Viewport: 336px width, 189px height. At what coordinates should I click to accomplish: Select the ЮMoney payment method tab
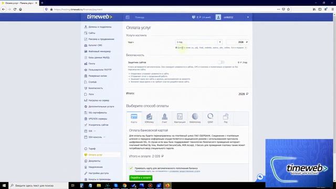149,119
